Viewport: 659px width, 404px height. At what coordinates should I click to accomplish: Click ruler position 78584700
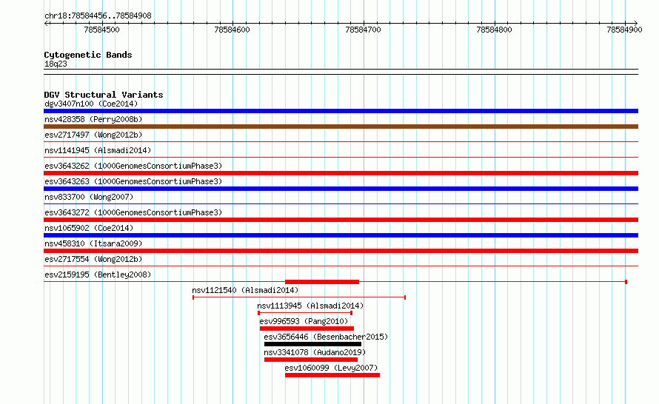click(363, 30)
